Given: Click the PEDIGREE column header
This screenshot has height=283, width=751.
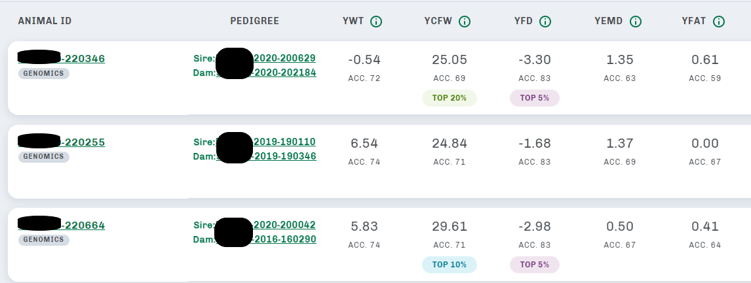Looking at the screenshot, I should 254,22.
